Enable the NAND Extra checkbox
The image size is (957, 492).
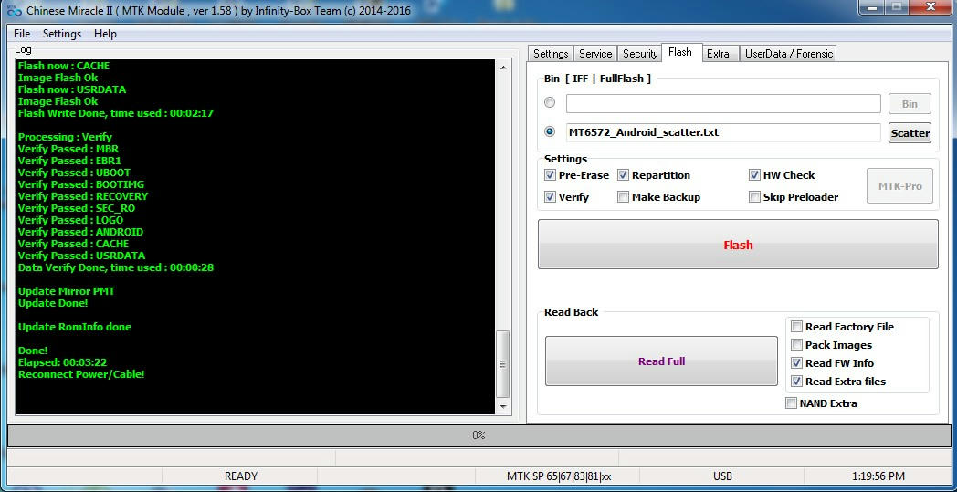tap(792, 403)
